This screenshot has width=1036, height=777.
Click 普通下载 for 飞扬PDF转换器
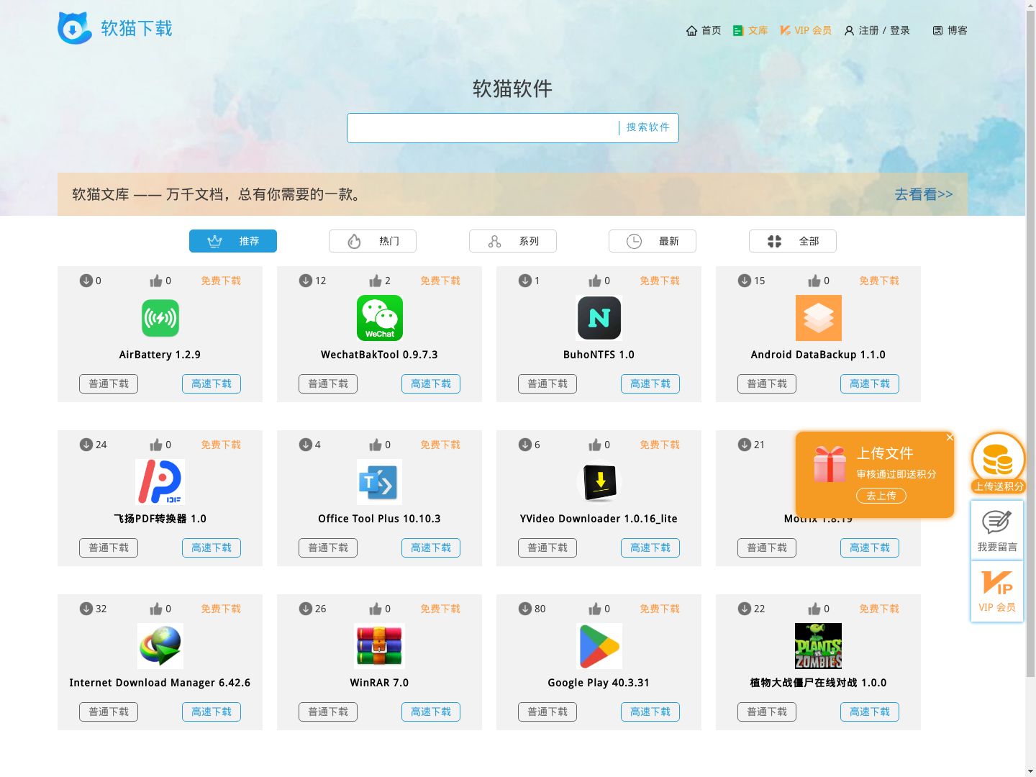point(109,548)
